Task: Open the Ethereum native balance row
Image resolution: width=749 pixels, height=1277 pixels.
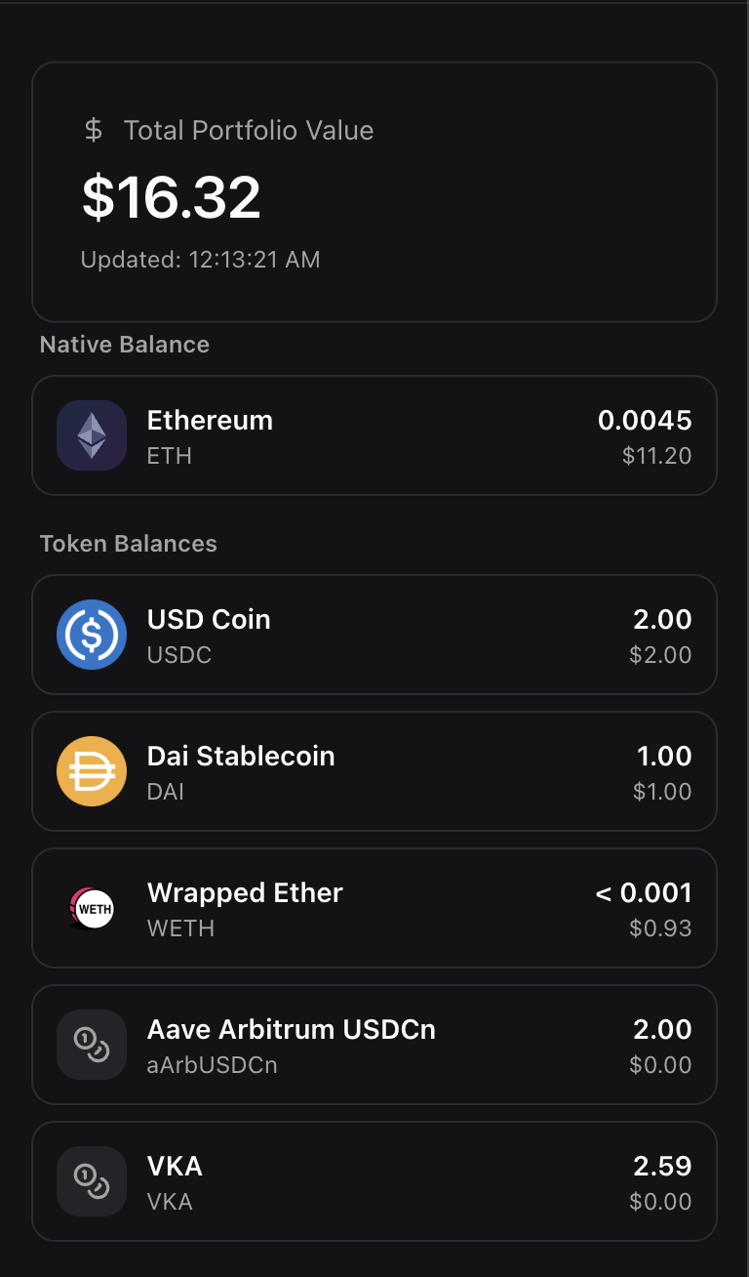Action: (x=374, y=435)
